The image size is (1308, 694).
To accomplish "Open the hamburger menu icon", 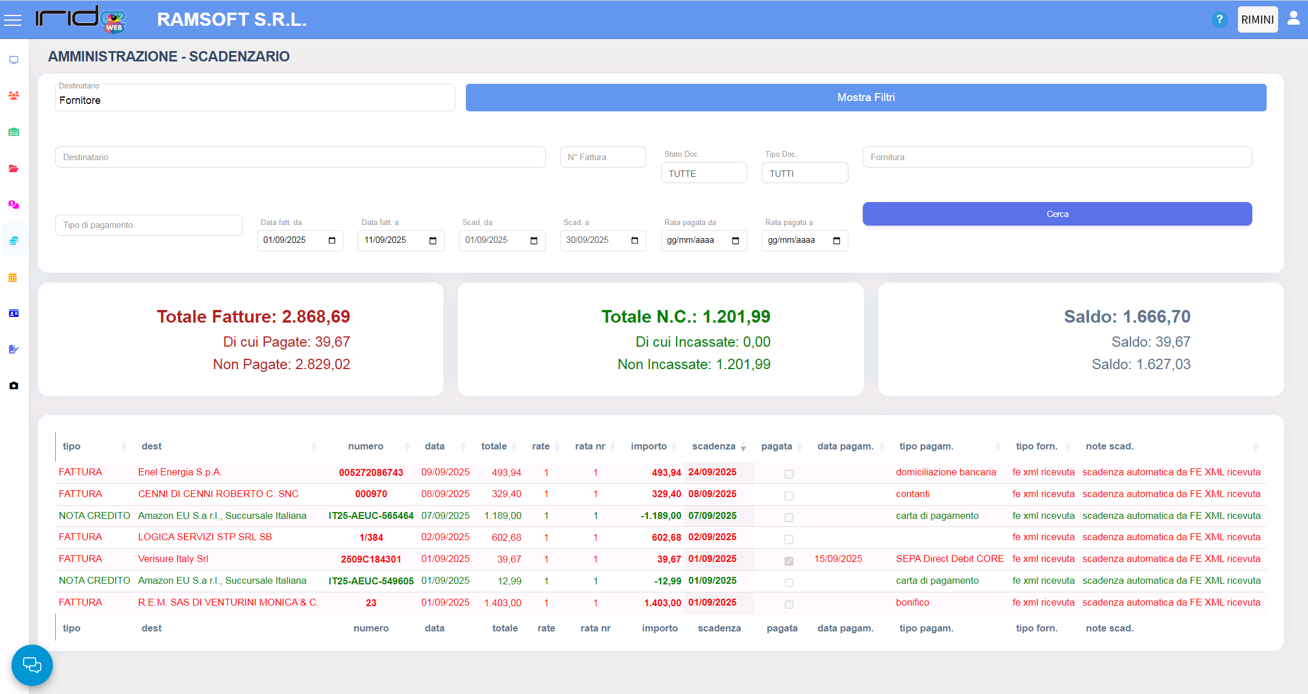I will tap(13, 20).
